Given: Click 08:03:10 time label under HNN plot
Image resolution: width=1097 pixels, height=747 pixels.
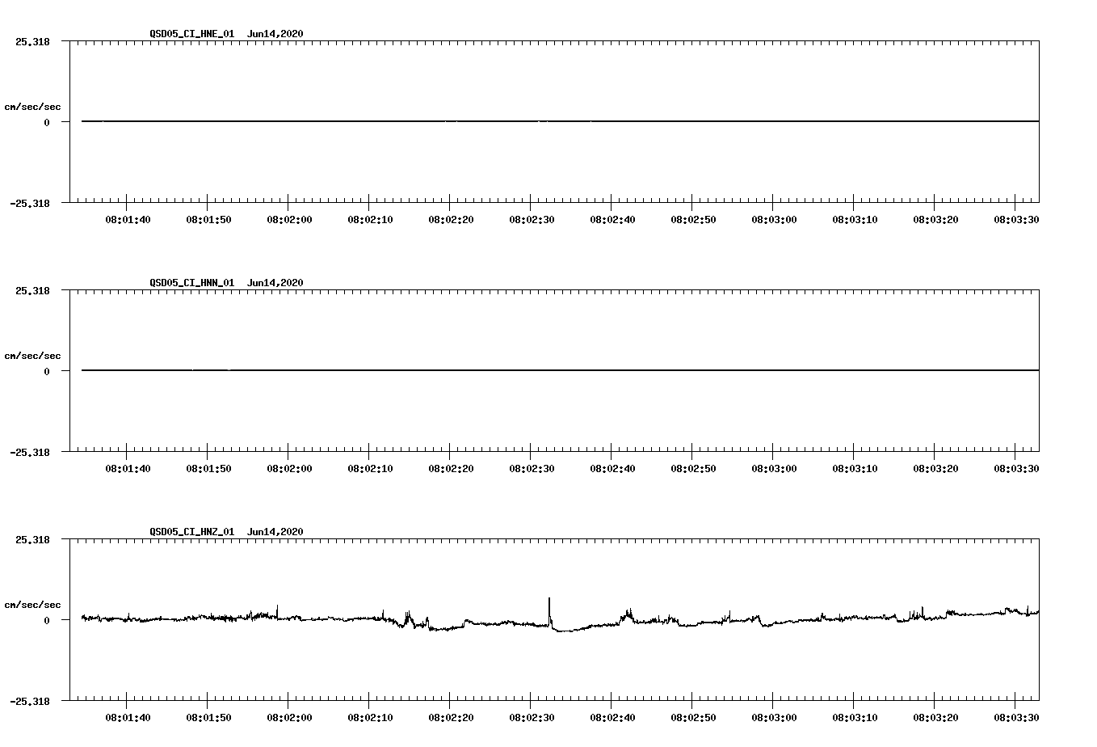Looking at the screenshot, I should (855, 468).
